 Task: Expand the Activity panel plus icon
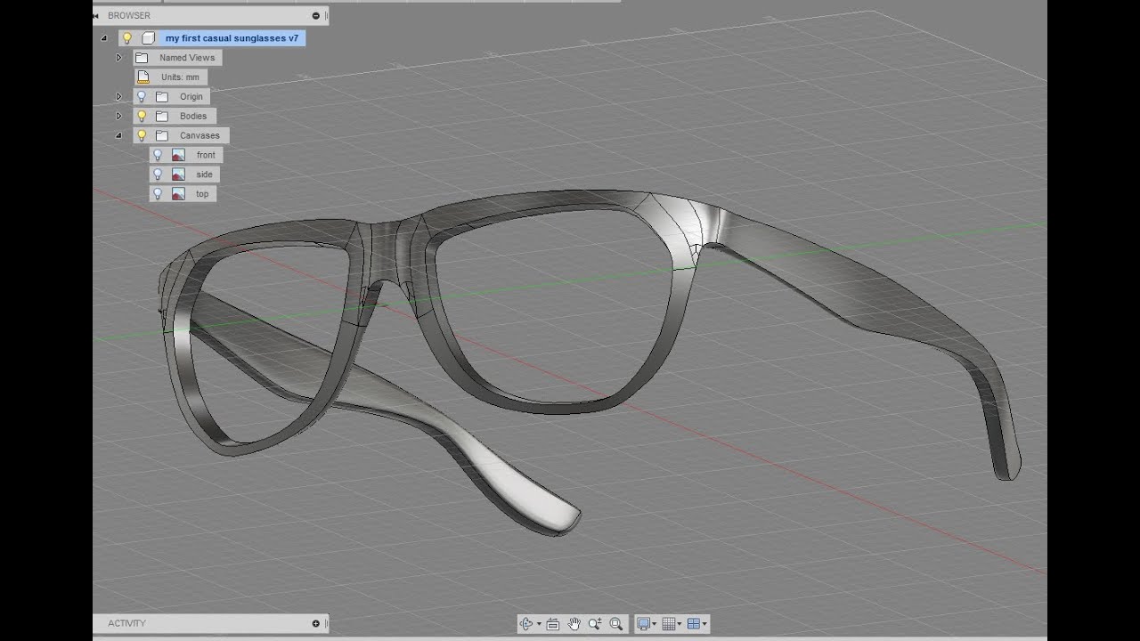315,623
